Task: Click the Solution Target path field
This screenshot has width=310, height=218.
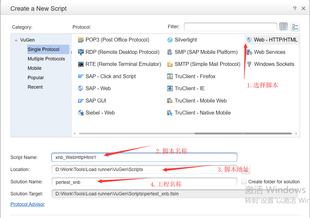Action: pyautogui.click(x=174, y=194)
